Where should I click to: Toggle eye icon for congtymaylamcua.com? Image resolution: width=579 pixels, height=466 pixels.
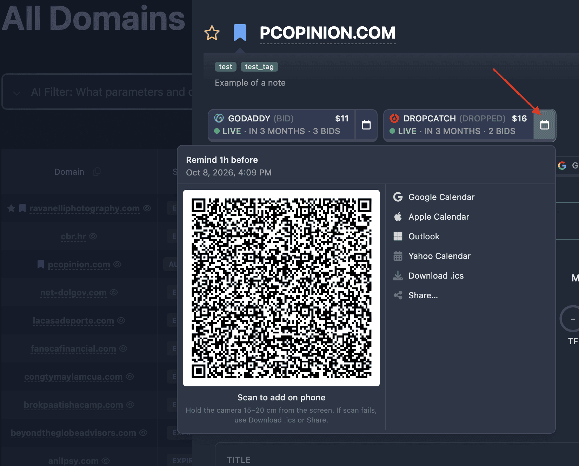click(130, 377)
